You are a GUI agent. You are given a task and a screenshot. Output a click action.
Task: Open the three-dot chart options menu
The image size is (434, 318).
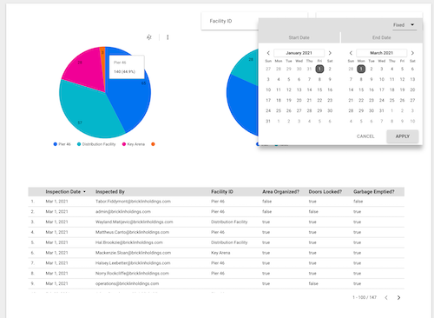pos(168,37)
